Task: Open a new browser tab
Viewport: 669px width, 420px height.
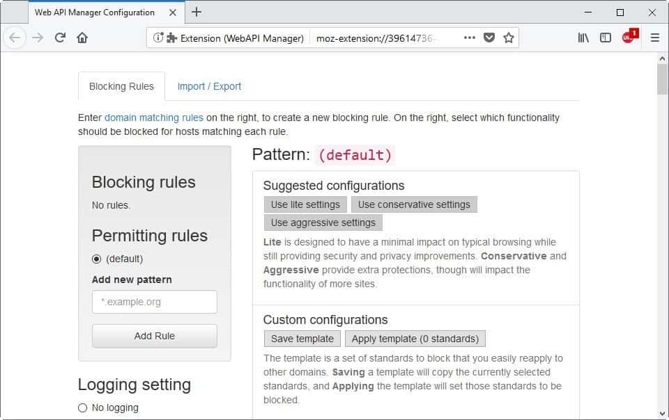Action: 197,12
